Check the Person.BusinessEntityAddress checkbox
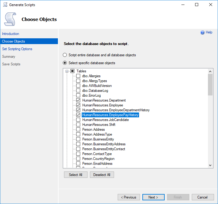This screenshot has width=218, height=204. (78, 144)
